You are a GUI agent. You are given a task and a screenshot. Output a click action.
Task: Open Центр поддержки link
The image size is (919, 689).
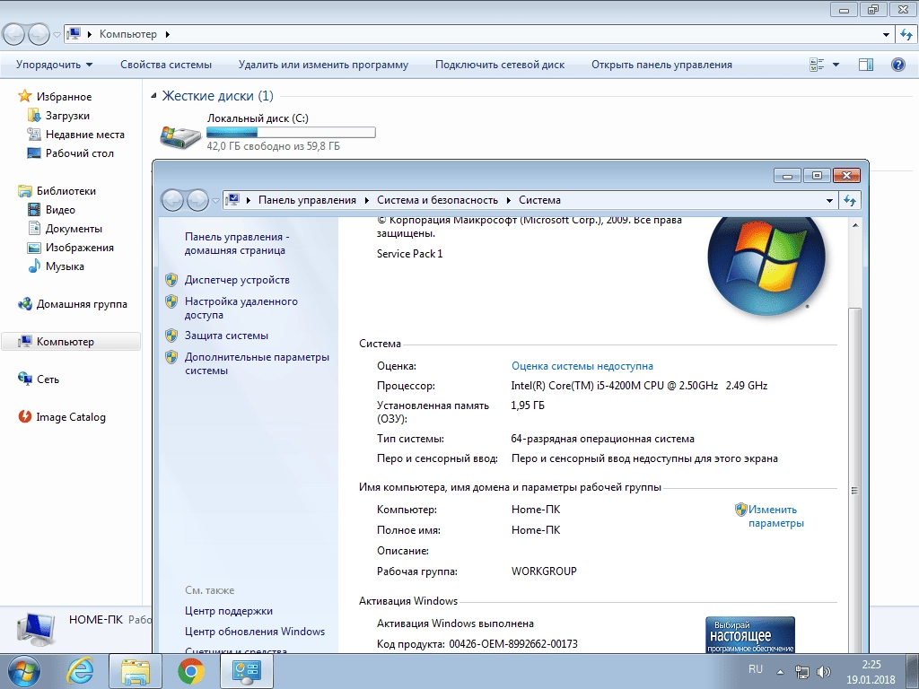[x=229, y=611]
